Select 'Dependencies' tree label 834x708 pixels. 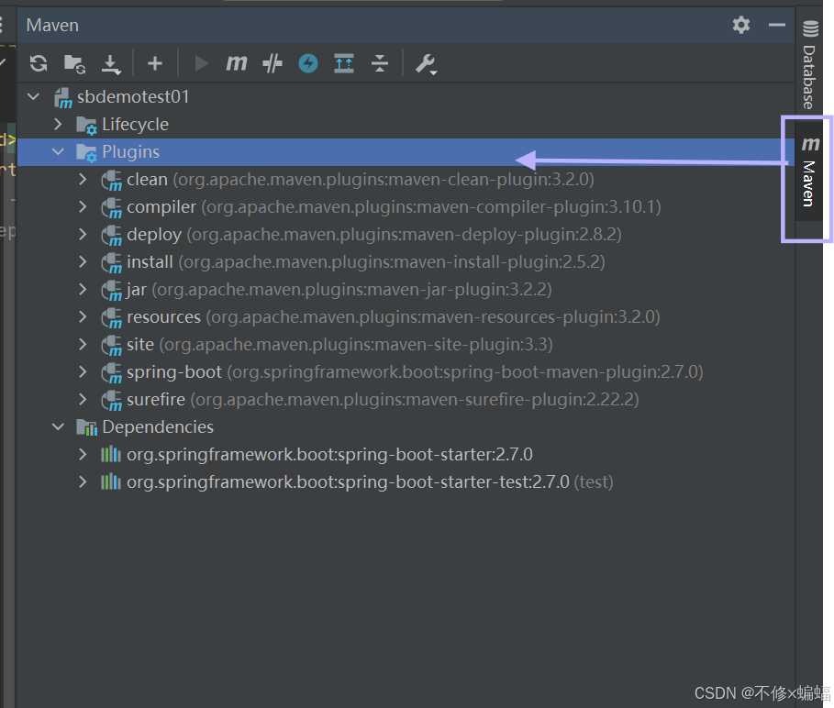click(x=158, y=426)
